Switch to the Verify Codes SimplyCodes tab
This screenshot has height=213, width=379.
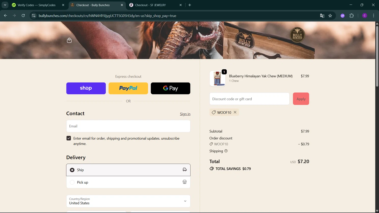tap(36, 5)
